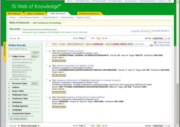Select checkbox for result 1 Nanorobot for Brain Aneurysm
The image size is (180, 127).
coord(47,51)
